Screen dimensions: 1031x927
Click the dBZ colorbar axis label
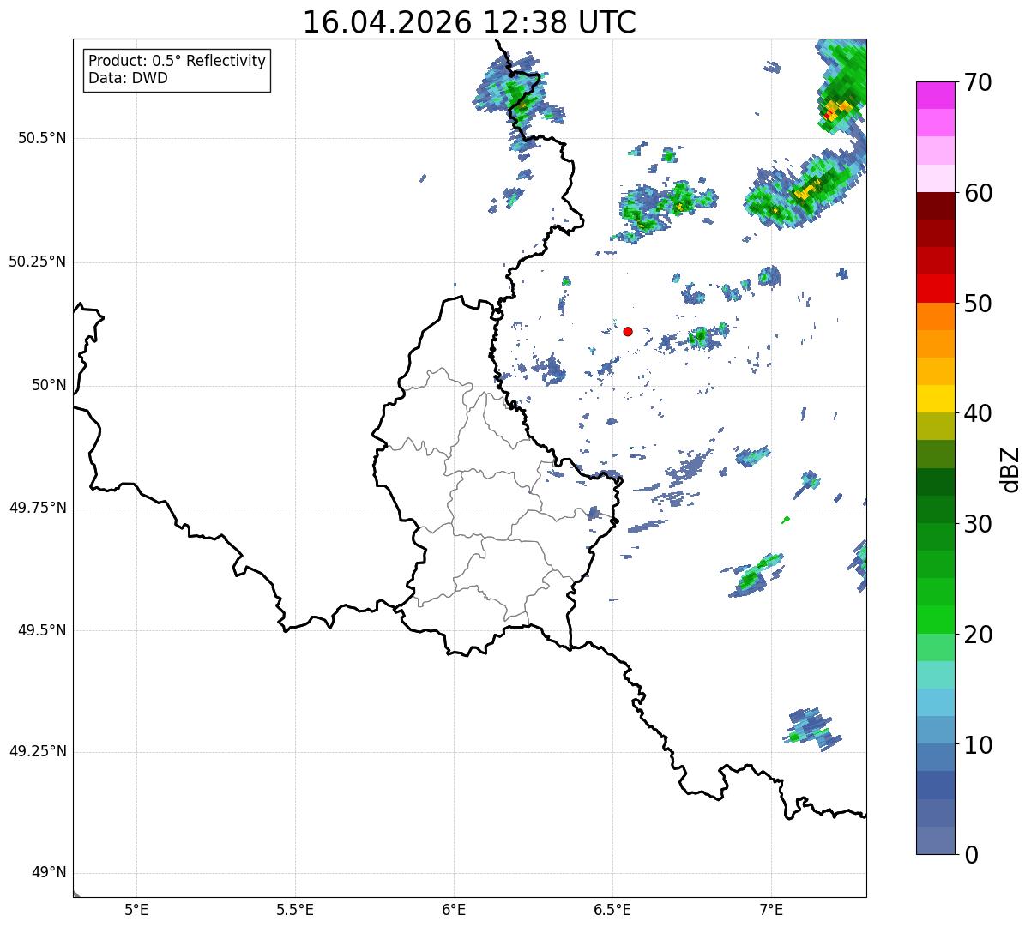coord(1010,468)
